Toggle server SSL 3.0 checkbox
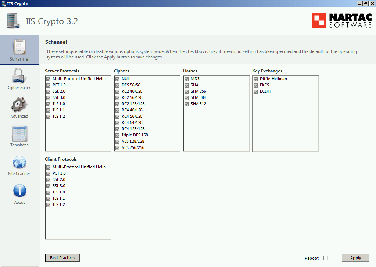Screen dimensions: 376x267 tap(49, 97)
